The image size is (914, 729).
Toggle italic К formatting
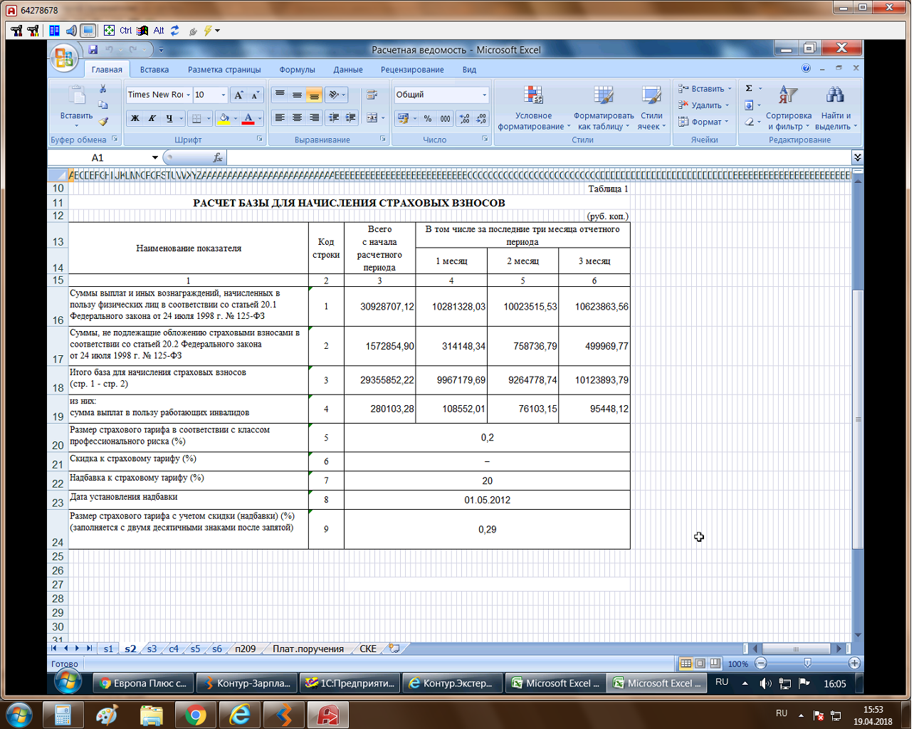click(152, 118)
